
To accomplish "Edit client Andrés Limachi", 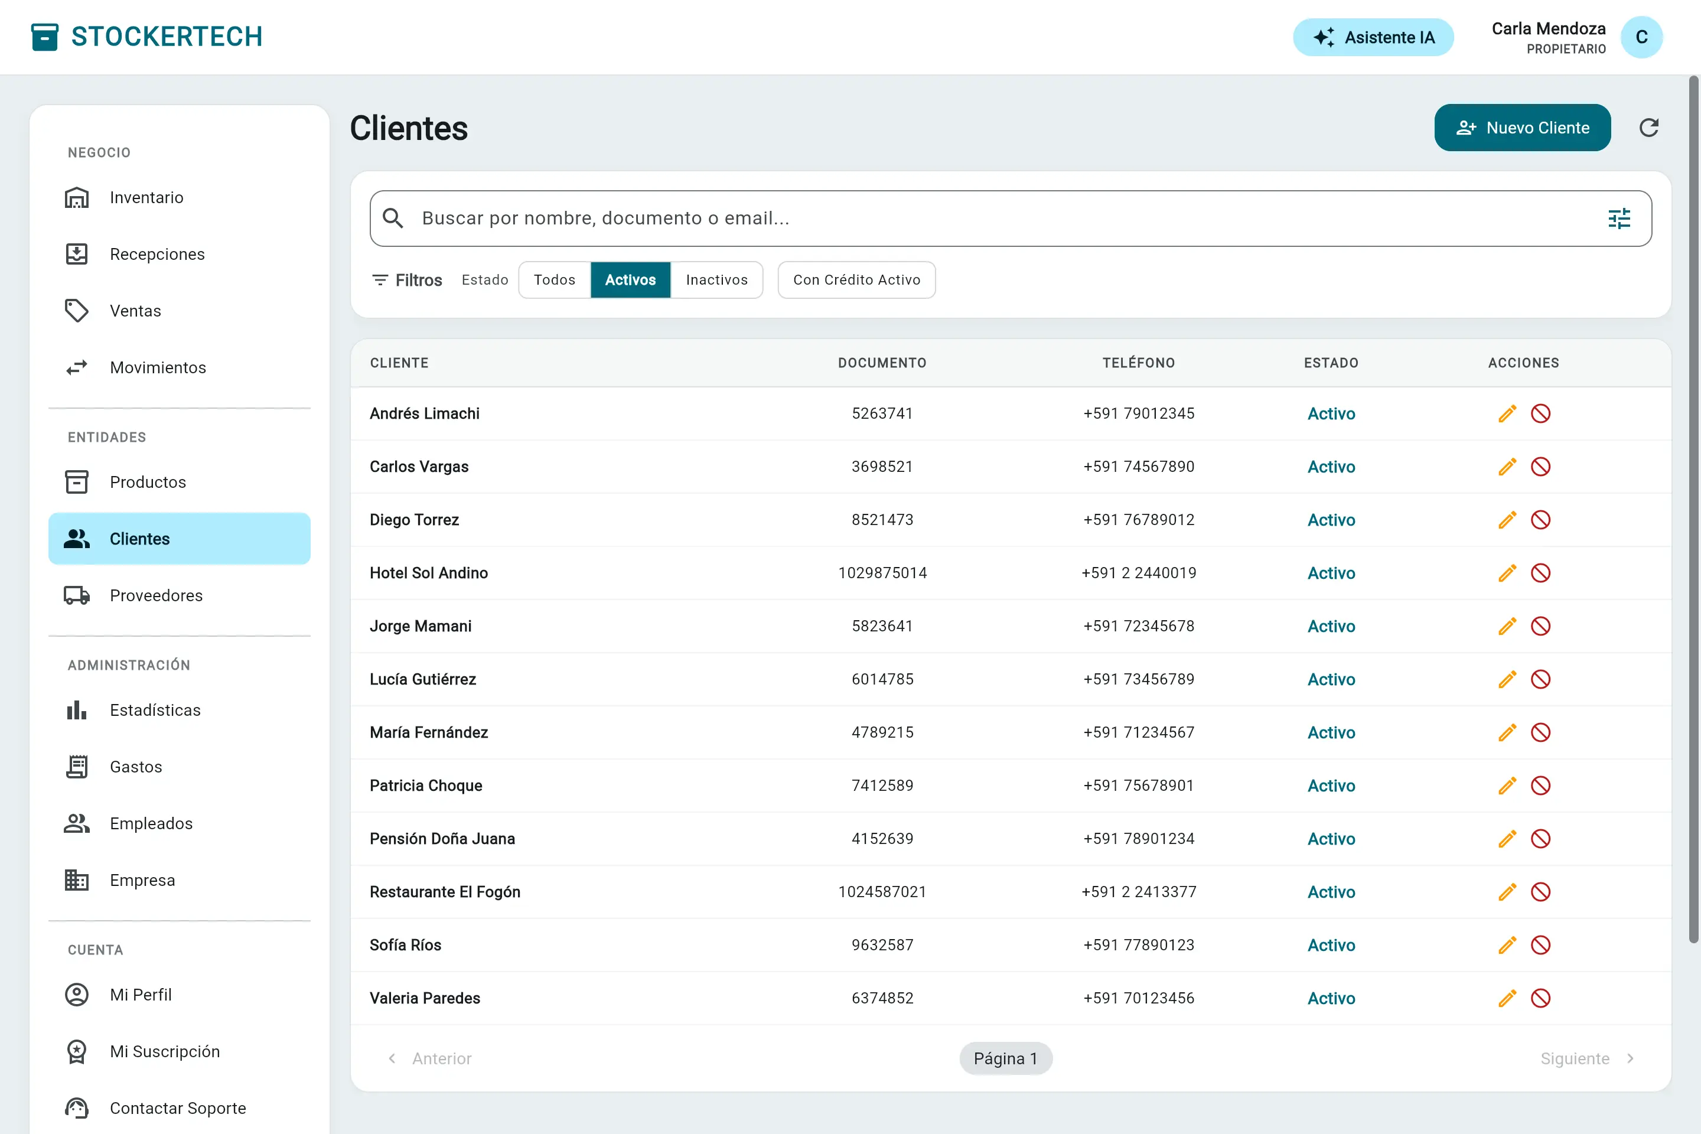I will point(1507,413).
